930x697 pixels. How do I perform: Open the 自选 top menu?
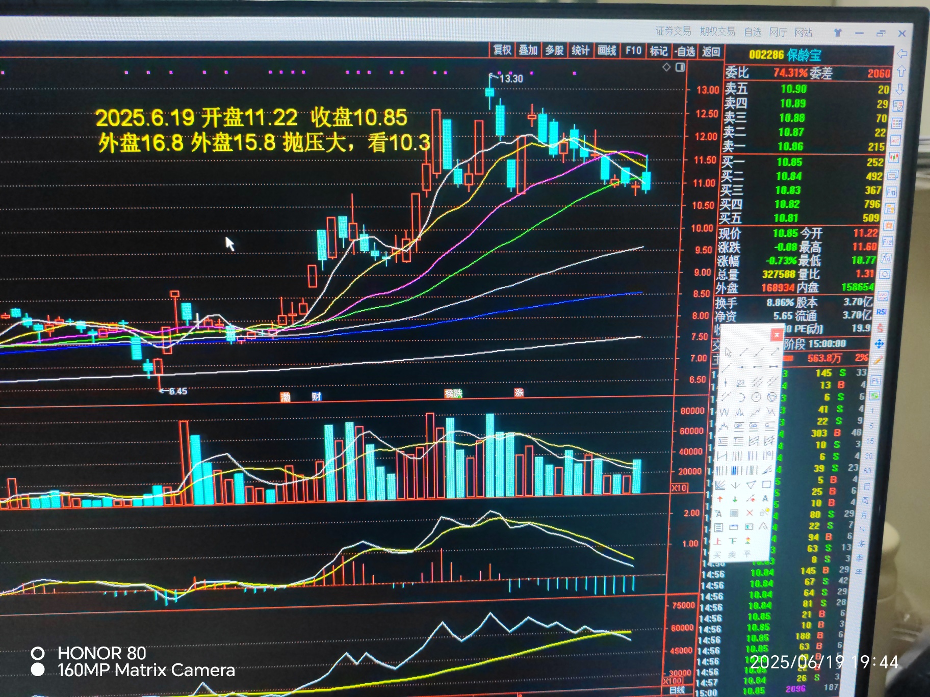coord(753,32)
